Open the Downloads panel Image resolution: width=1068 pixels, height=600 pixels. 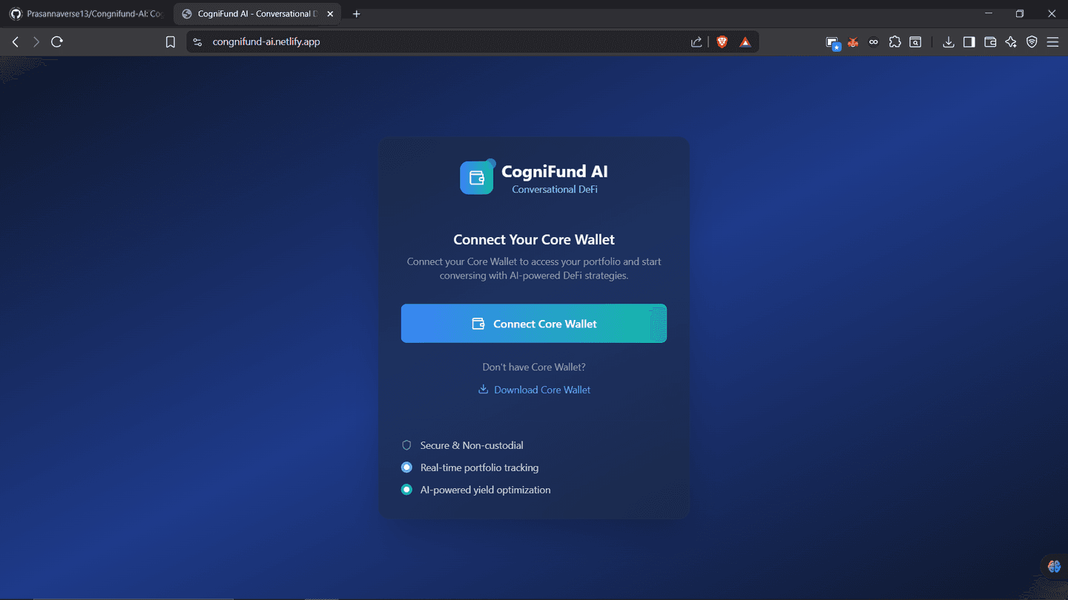(949, 42)
